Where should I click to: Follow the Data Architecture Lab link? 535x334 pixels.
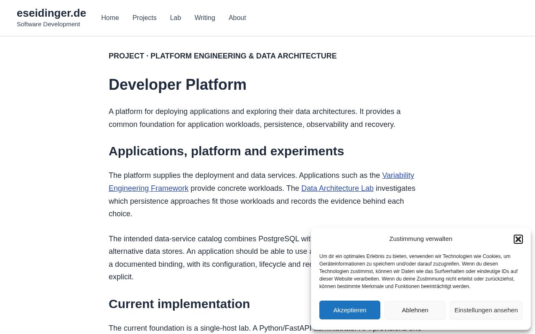click(337, 188)
